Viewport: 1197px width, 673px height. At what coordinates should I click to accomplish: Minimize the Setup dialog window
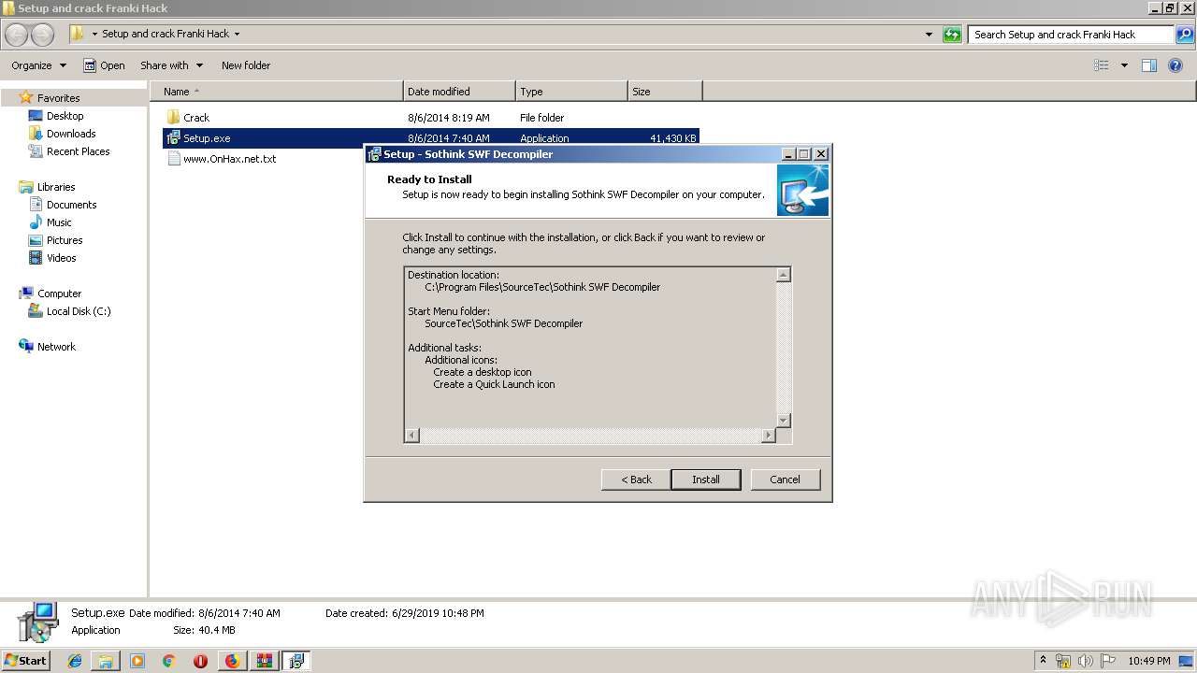click(788, 154)
